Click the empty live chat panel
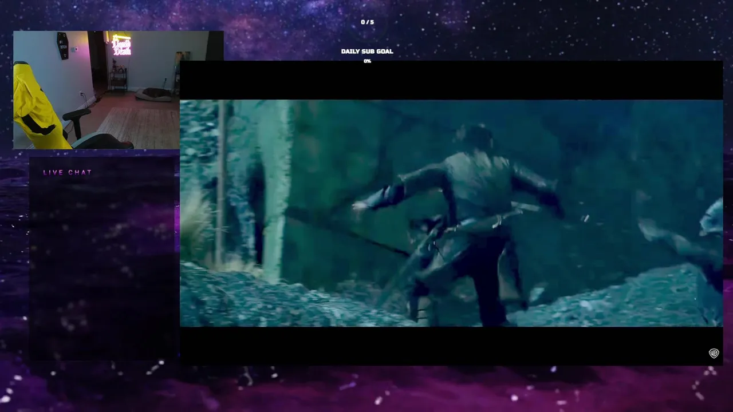Image resolution: width=733 pixels, height=412 pixels. (x=104, y=259)
